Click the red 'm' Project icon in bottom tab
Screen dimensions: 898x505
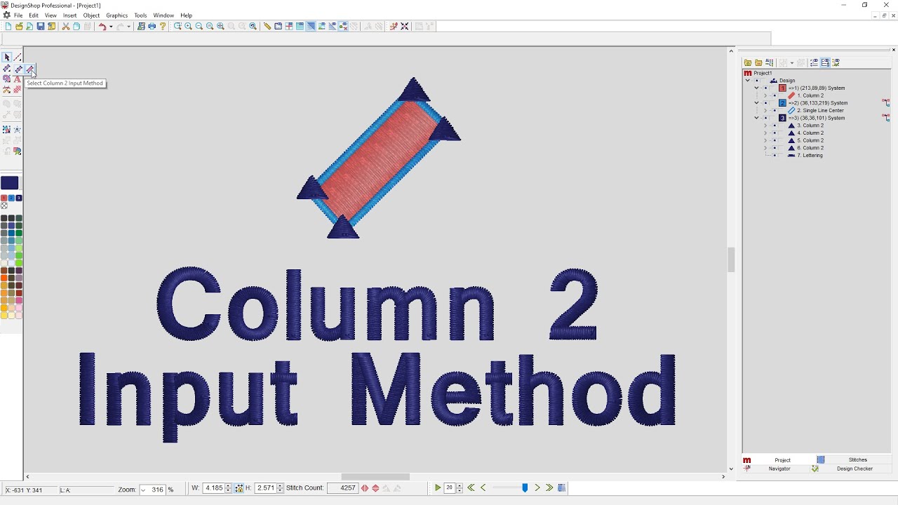point(746,460)
